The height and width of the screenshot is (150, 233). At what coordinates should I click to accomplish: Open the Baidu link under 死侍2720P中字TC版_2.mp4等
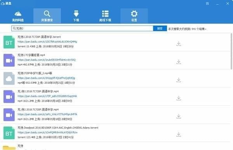(x=46, y=78)
